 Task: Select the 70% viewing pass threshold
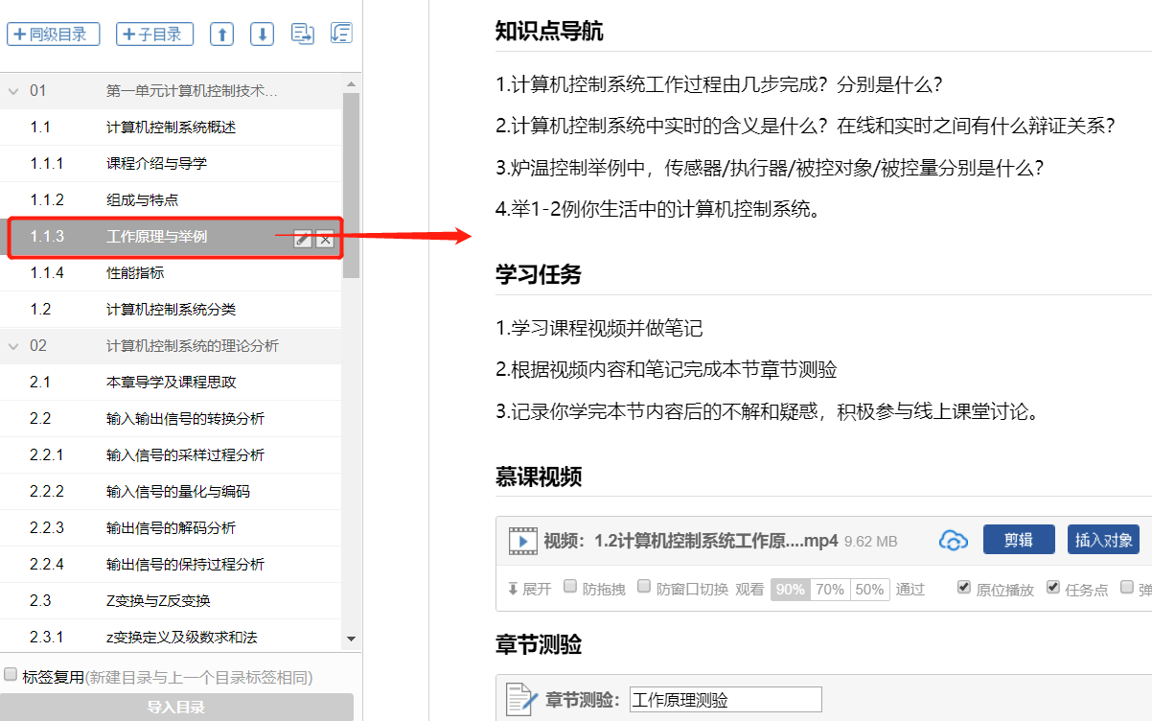pos(830,590)
